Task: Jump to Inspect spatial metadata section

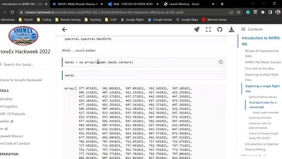Action: coord(265,112)
